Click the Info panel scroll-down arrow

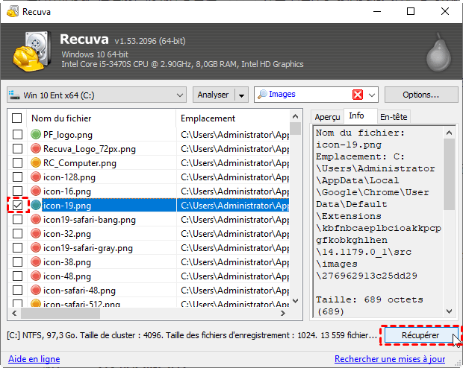(x=449, y=311)
